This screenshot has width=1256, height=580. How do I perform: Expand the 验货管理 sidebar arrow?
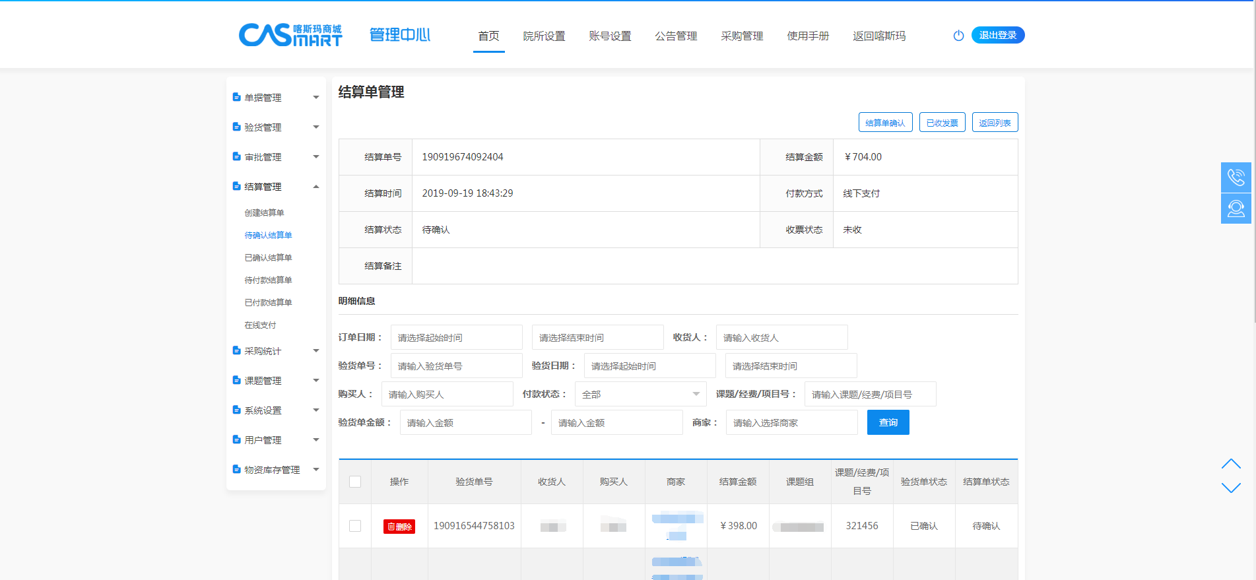(x=316, y=127)
